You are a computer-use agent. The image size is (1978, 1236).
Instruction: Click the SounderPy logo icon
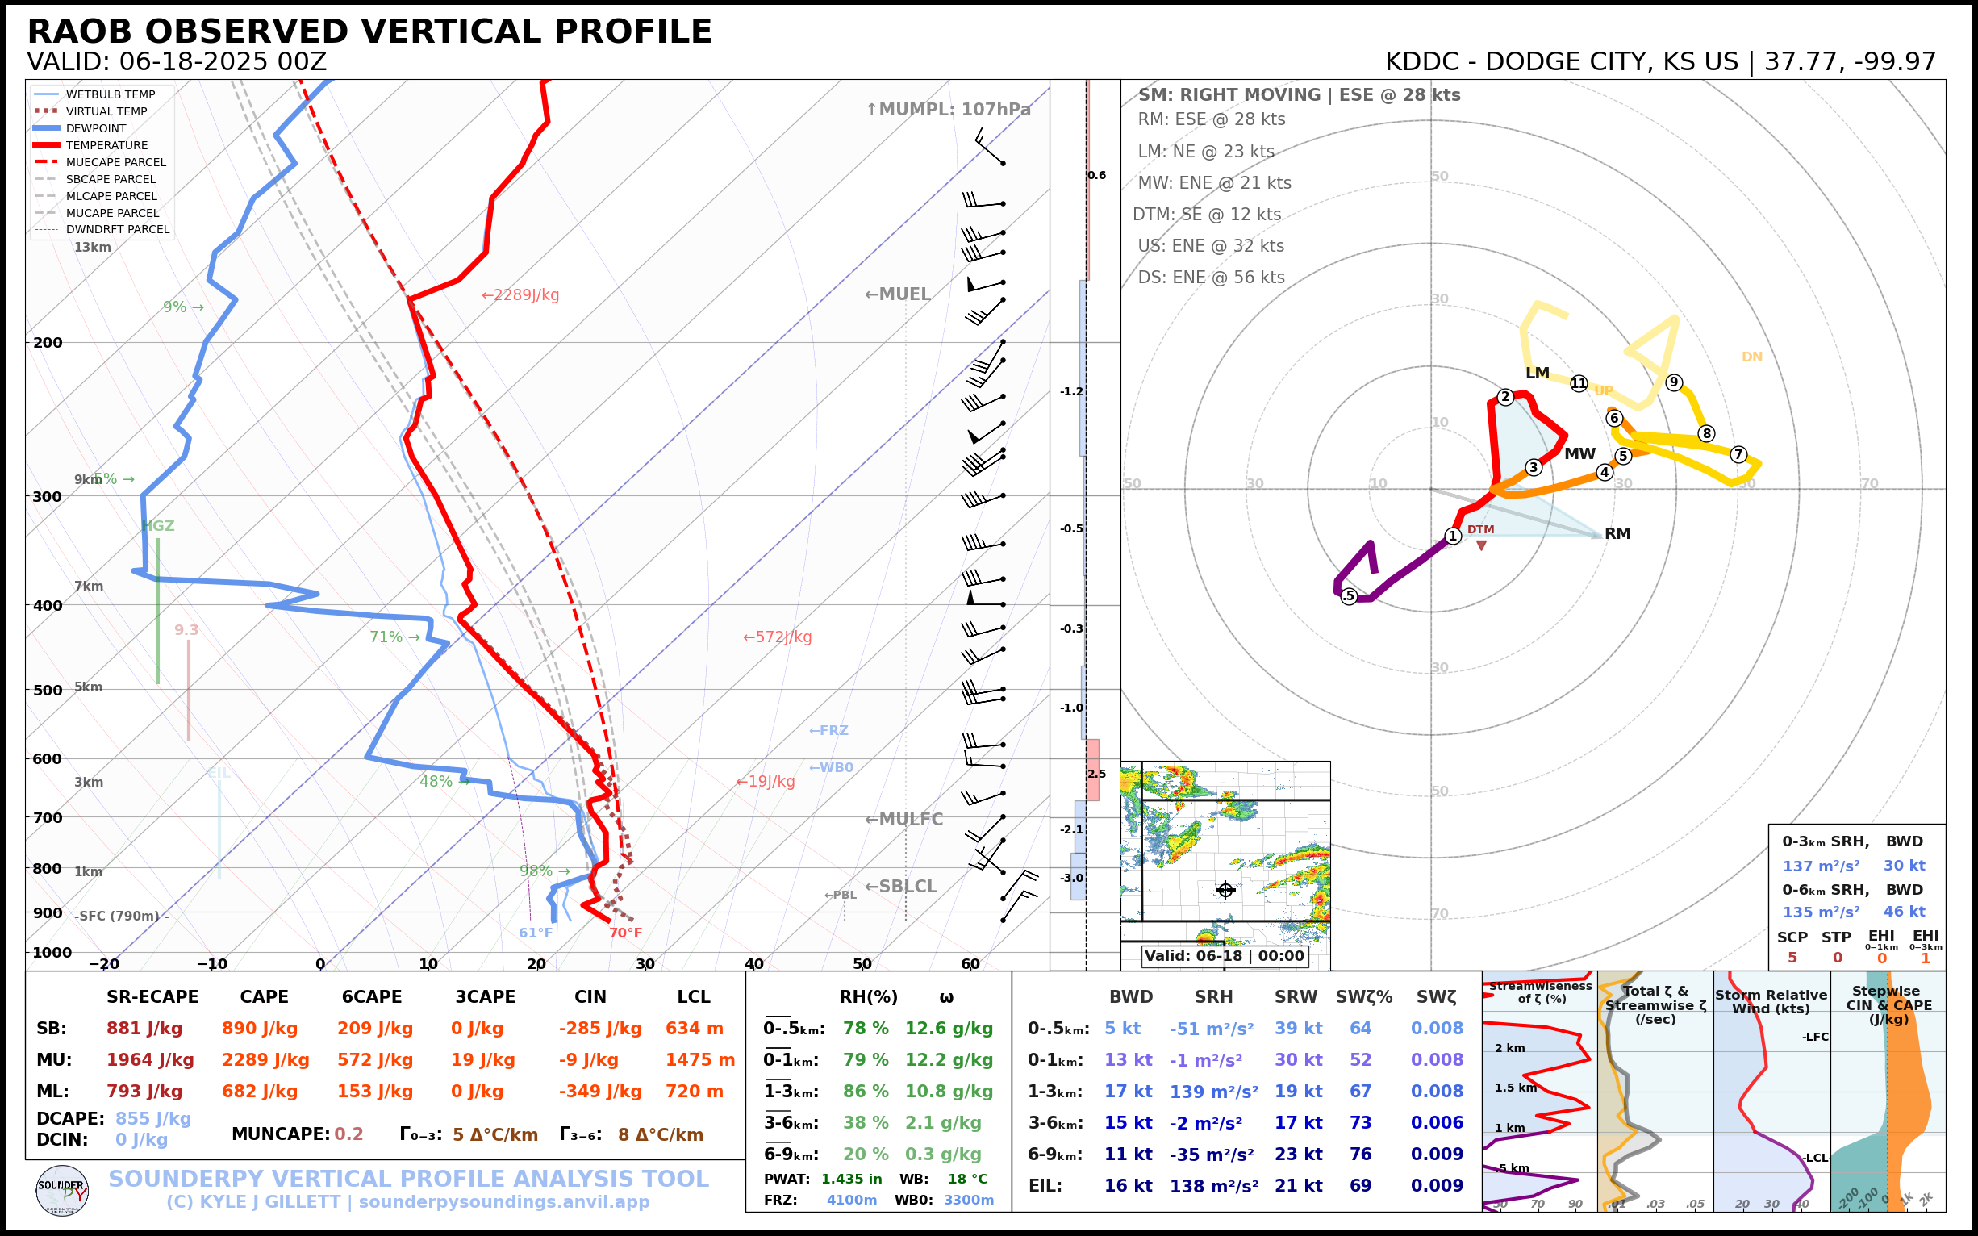62,1190
